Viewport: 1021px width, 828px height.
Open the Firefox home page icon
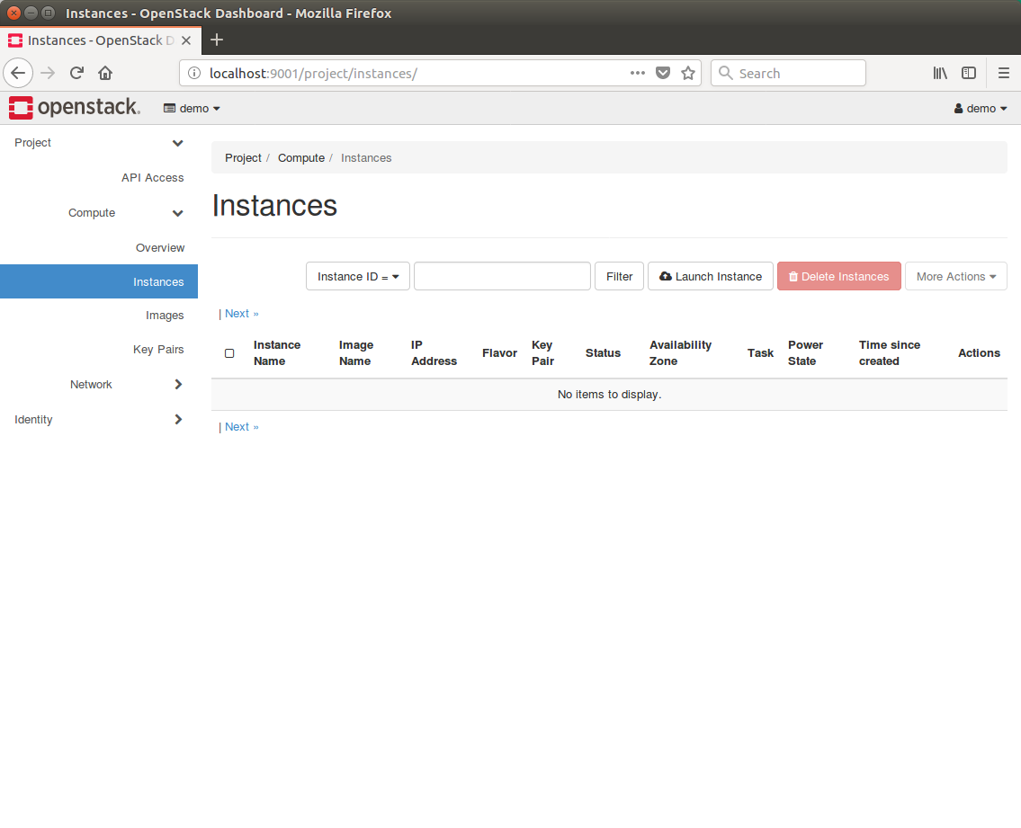click(x=105, y=73)
